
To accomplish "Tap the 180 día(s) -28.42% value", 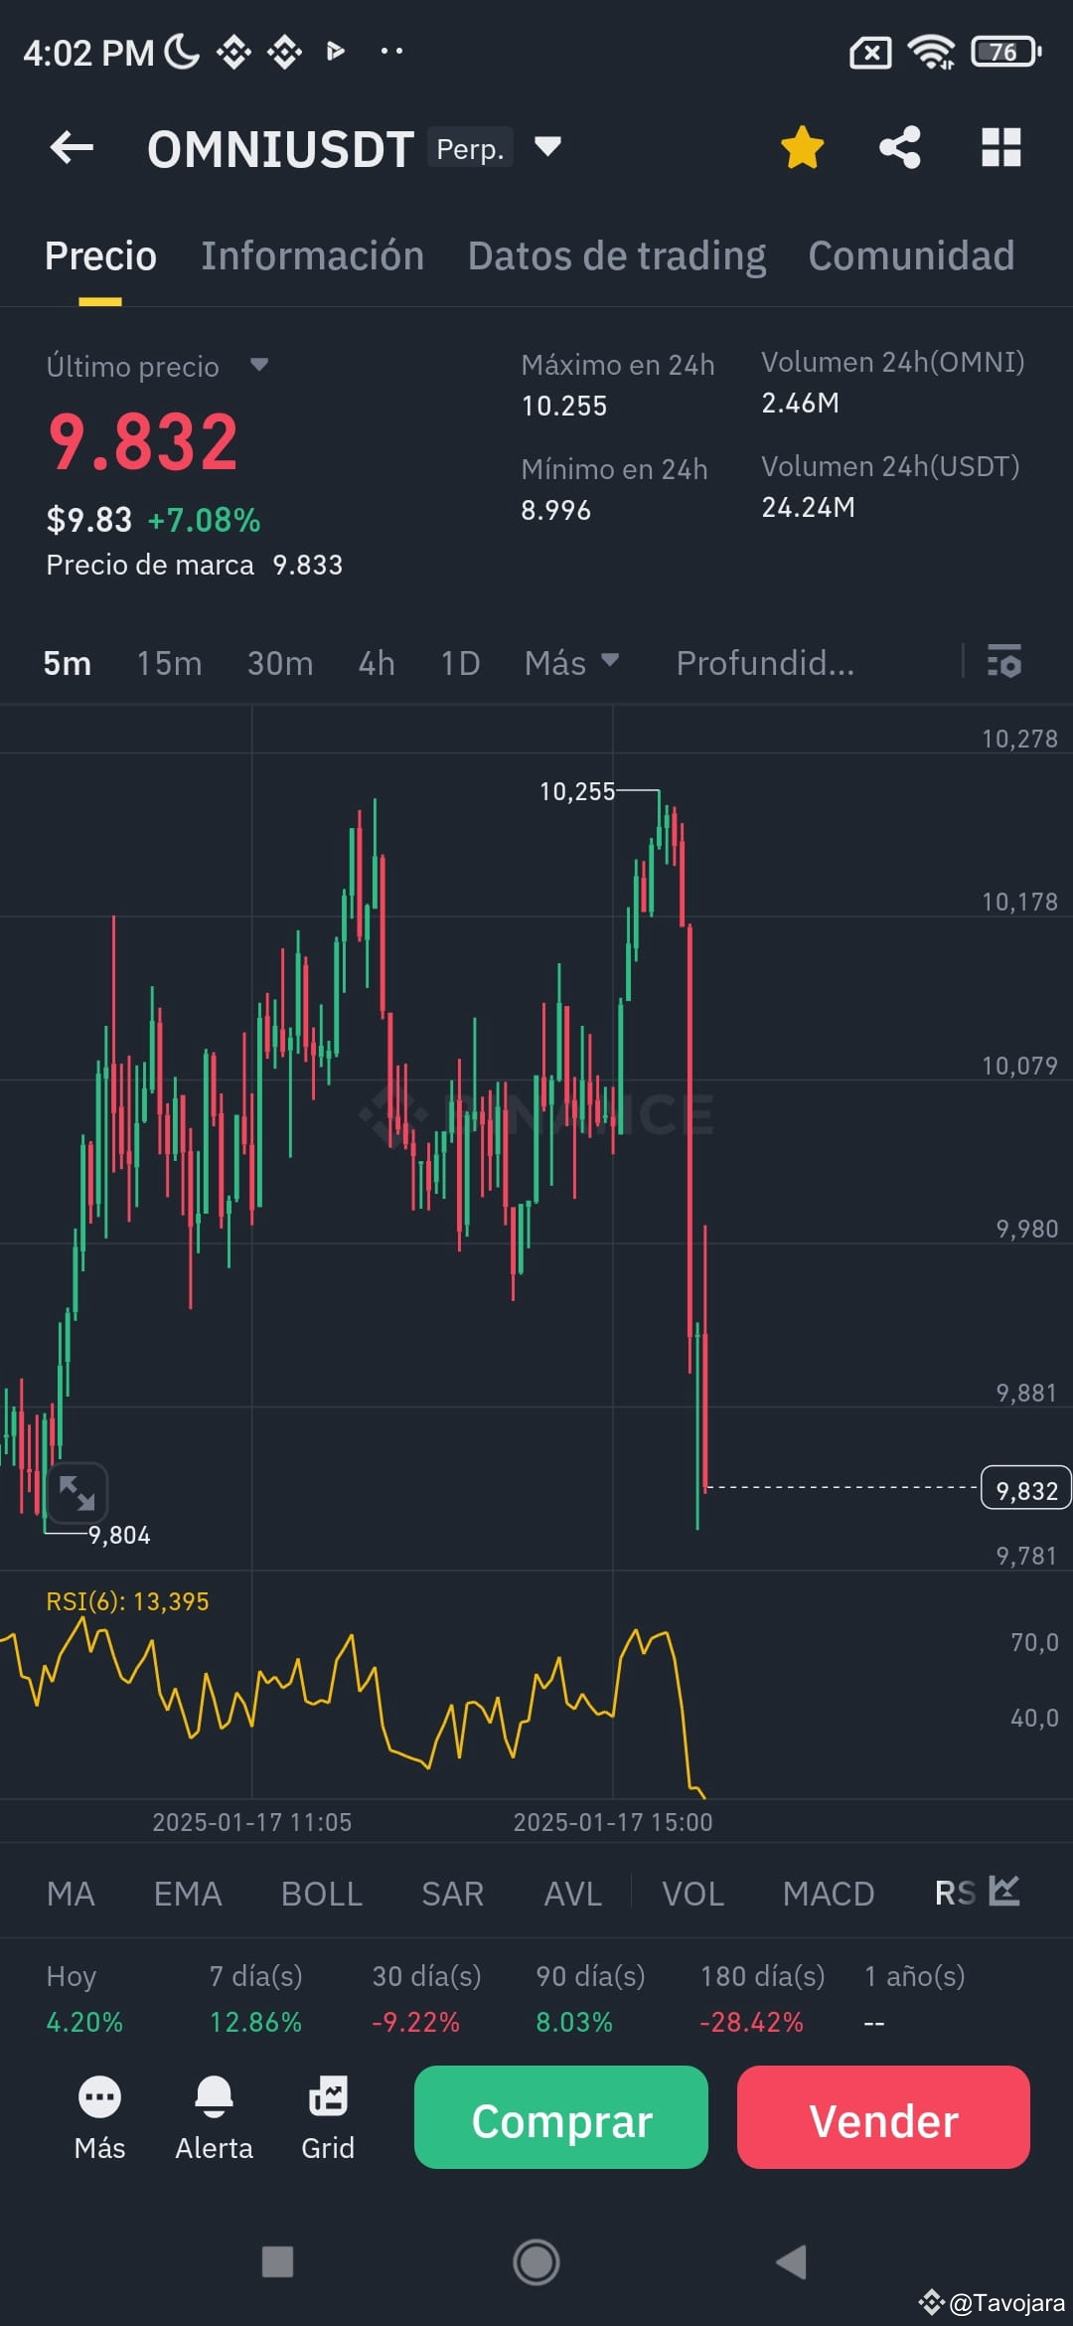I will 751,2022.
